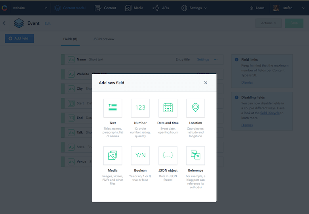Screen dimensions: 309x214
Task: Open the field lifecycle link
Action: click(x=270, y=113)
